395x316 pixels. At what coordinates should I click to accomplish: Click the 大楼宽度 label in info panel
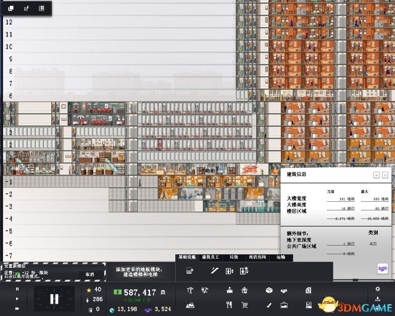click(x=296, y=199)
